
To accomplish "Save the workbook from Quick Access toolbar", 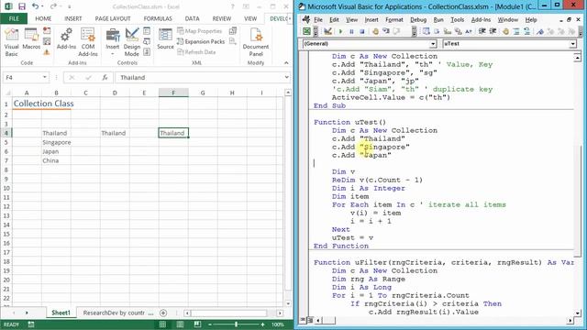I will tap(22, 6).
